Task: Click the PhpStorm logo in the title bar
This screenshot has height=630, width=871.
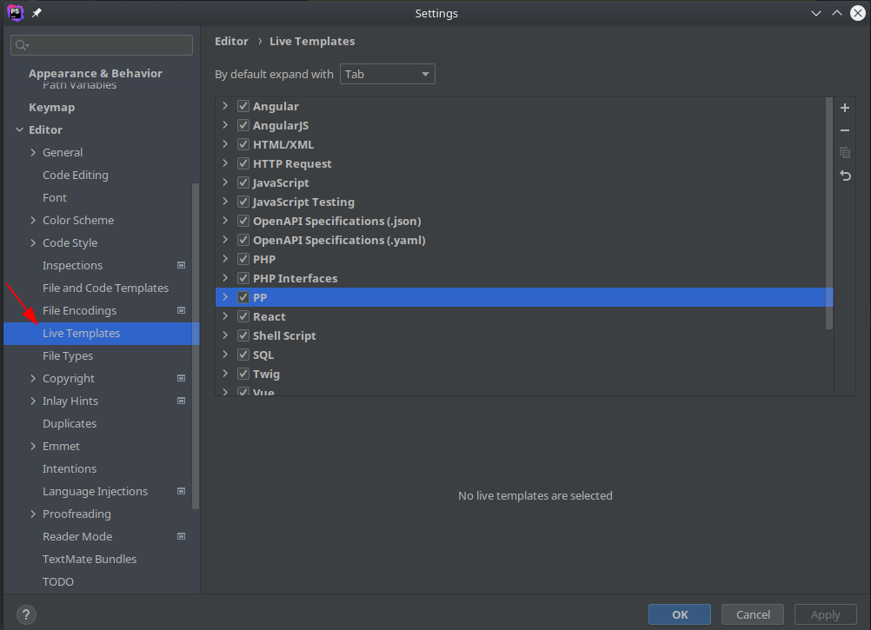Action: coord(15,12)
